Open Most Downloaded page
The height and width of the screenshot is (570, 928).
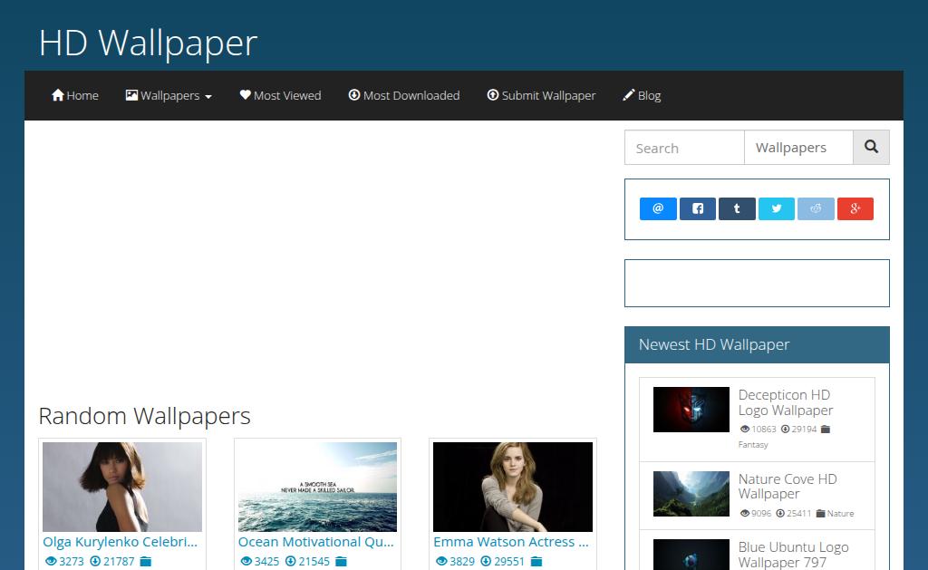pos(404,95)
